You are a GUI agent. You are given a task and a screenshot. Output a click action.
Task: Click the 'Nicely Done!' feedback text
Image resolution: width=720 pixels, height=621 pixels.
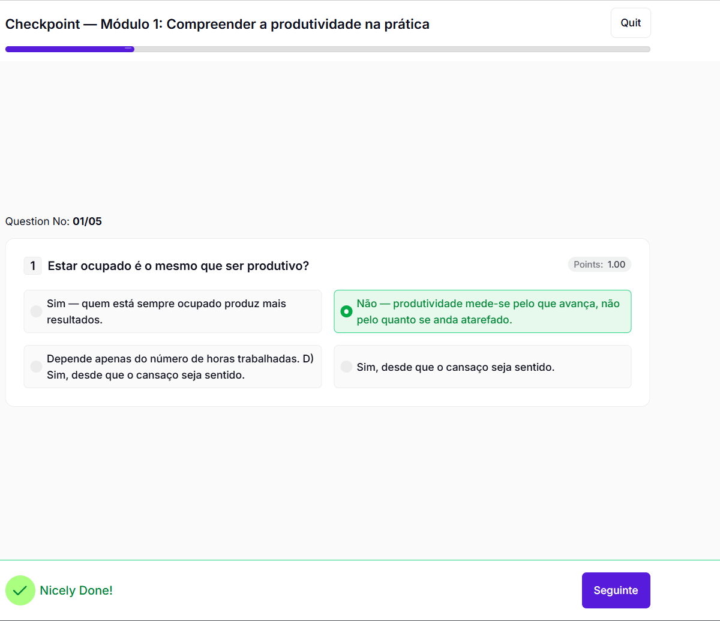pyautogui.click(x=76, y=590)
